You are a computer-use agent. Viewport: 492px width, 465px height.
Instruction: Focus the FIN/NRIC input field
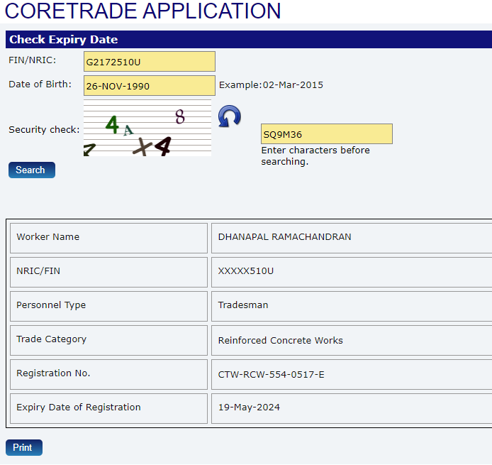(x=150, y=62)
